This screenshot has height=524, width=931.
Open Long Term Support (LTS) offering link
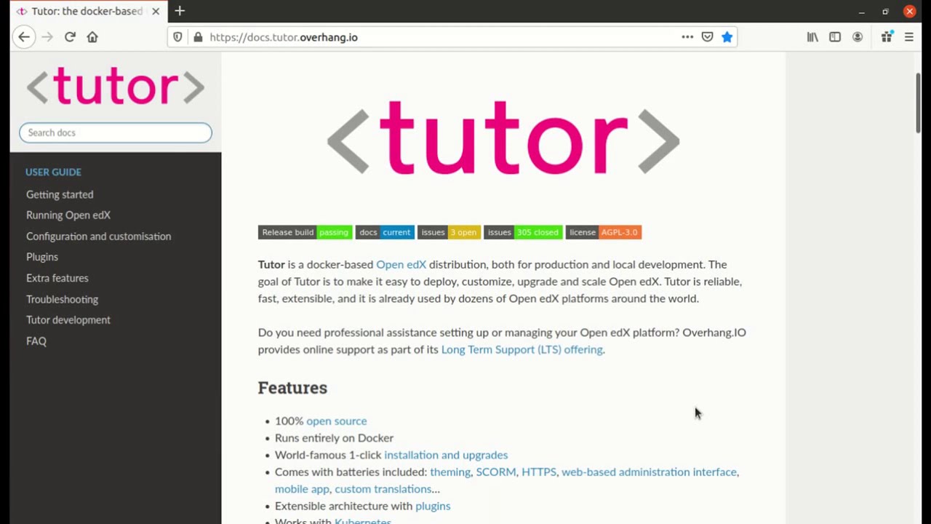pyautogui.click(x=522, y=350)
